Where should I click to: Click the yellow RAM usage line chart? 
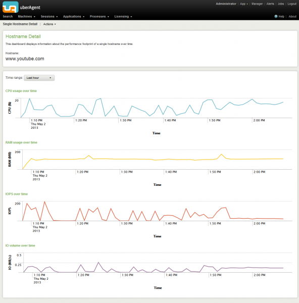[153, 162]
